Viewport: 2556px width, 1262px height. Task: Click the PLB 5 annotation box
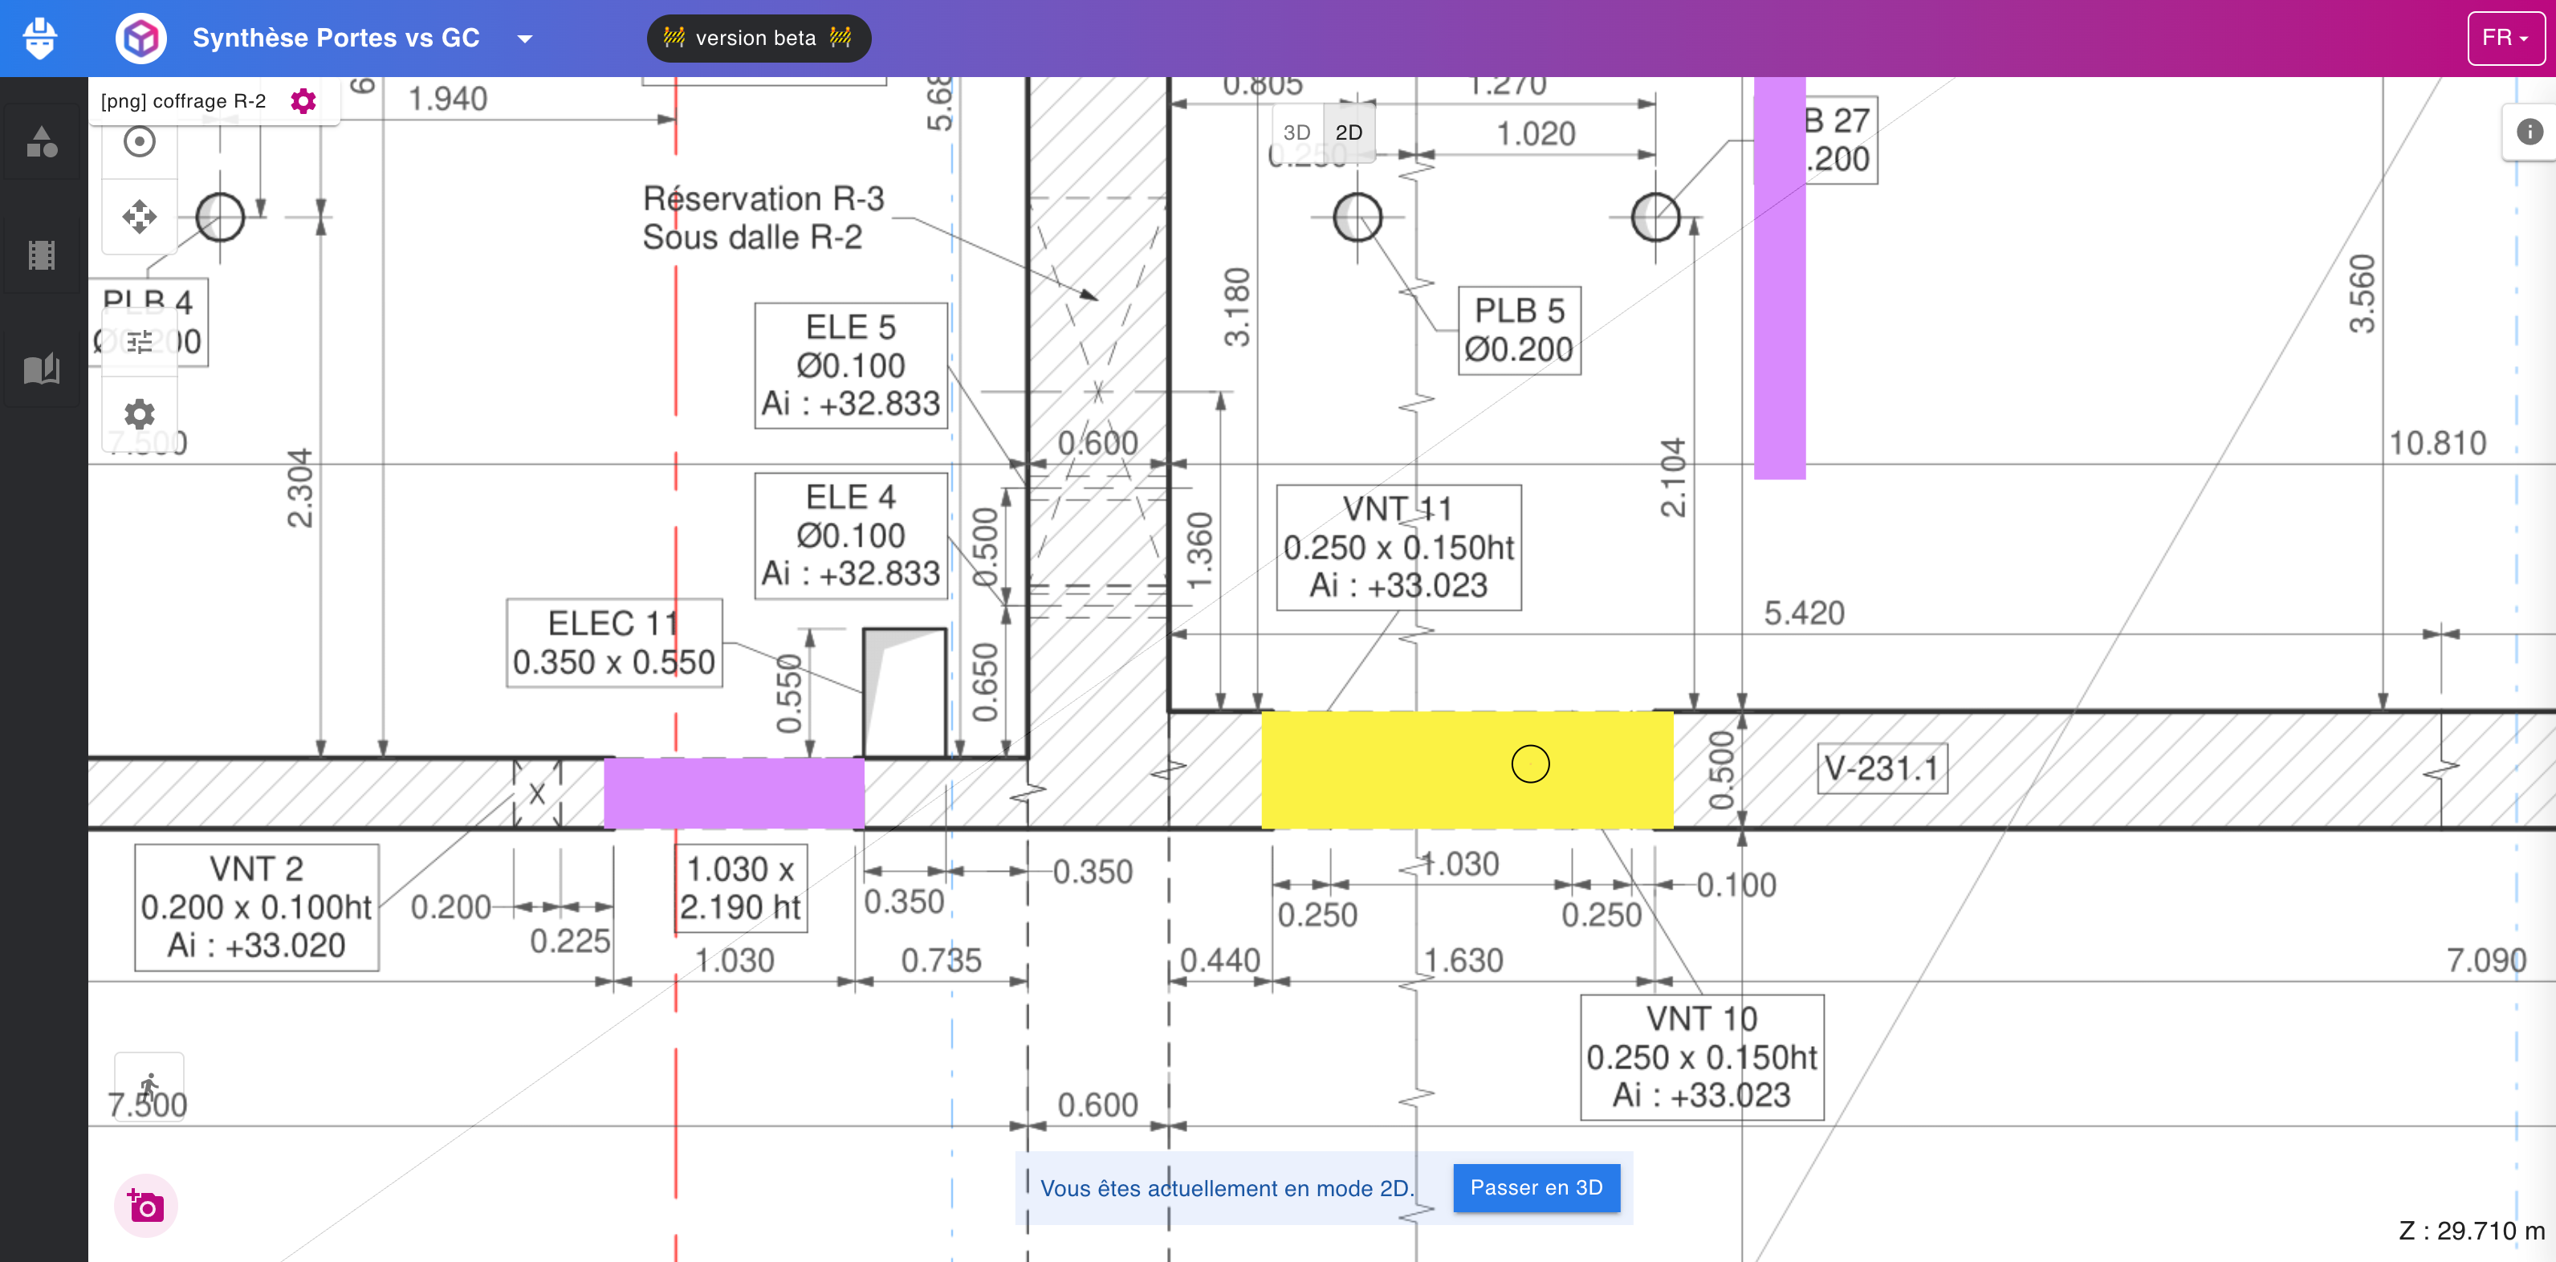[1518, 329]
